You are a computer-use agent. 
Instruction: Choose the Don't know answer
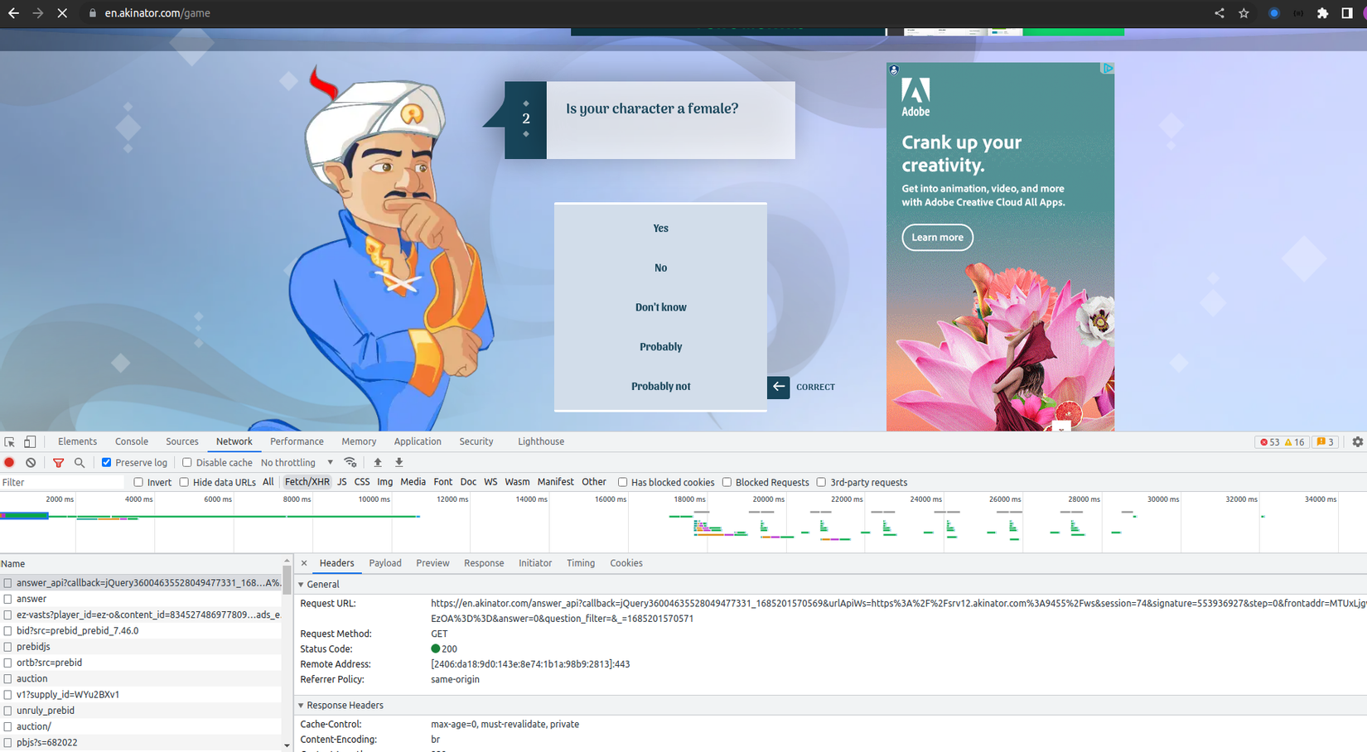click(660, 307)
